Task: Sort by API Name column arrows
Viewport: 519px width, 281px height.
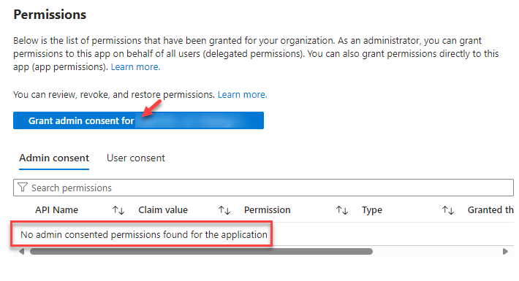Action: coord(118,210)
